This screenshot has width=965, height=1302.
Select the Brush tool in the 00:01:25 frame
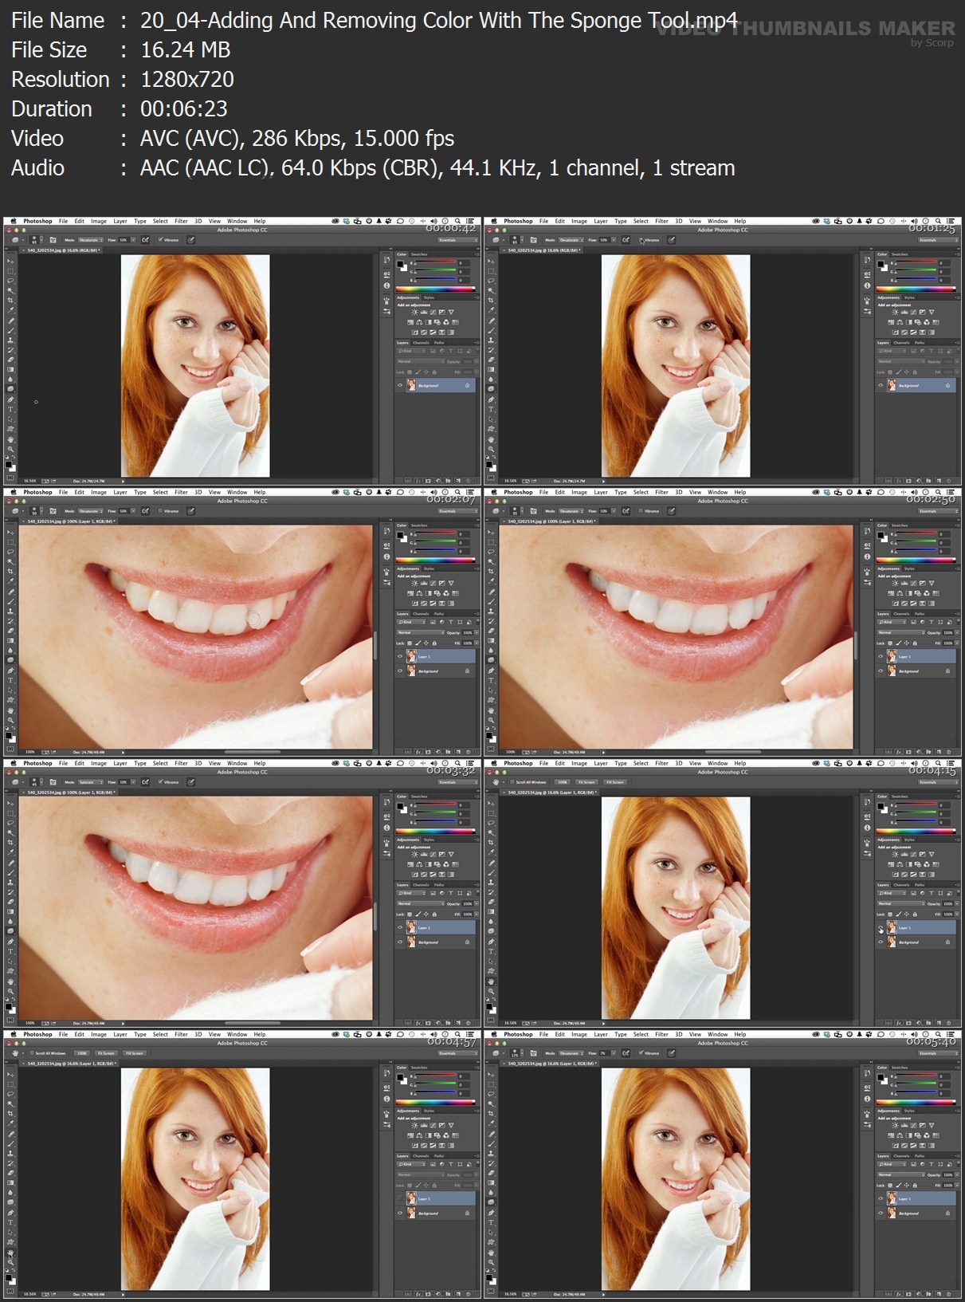tap(491, 330)
